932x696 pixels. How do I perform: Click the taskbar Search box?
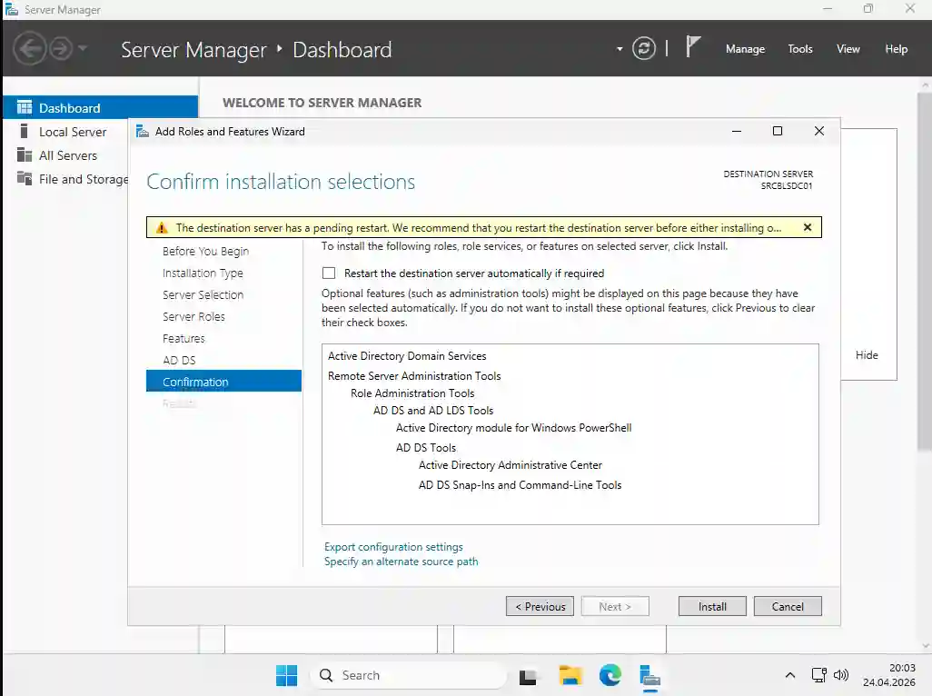(x=409, y=675)
